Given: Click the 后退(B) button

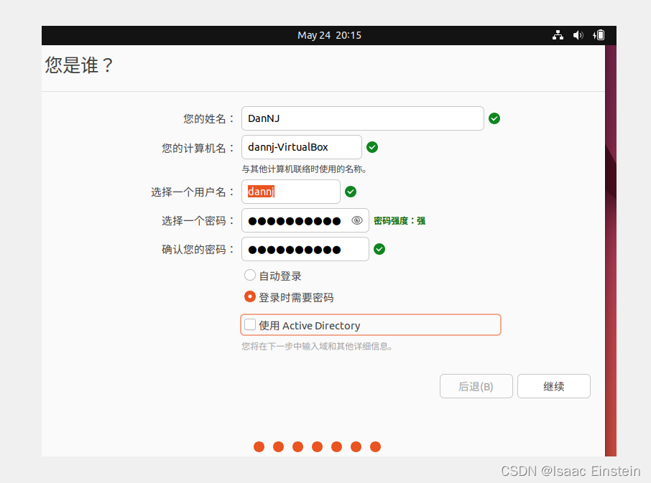Looking at the screenshot, I should pyautogui.click(x=476, y=386).
